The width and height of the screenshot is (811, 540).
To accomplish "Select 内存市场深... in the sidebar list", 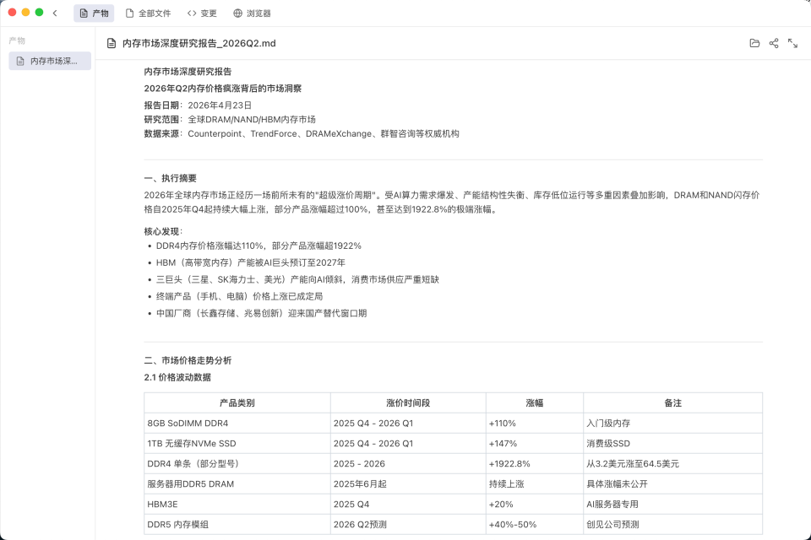I will tap(49, 60).
